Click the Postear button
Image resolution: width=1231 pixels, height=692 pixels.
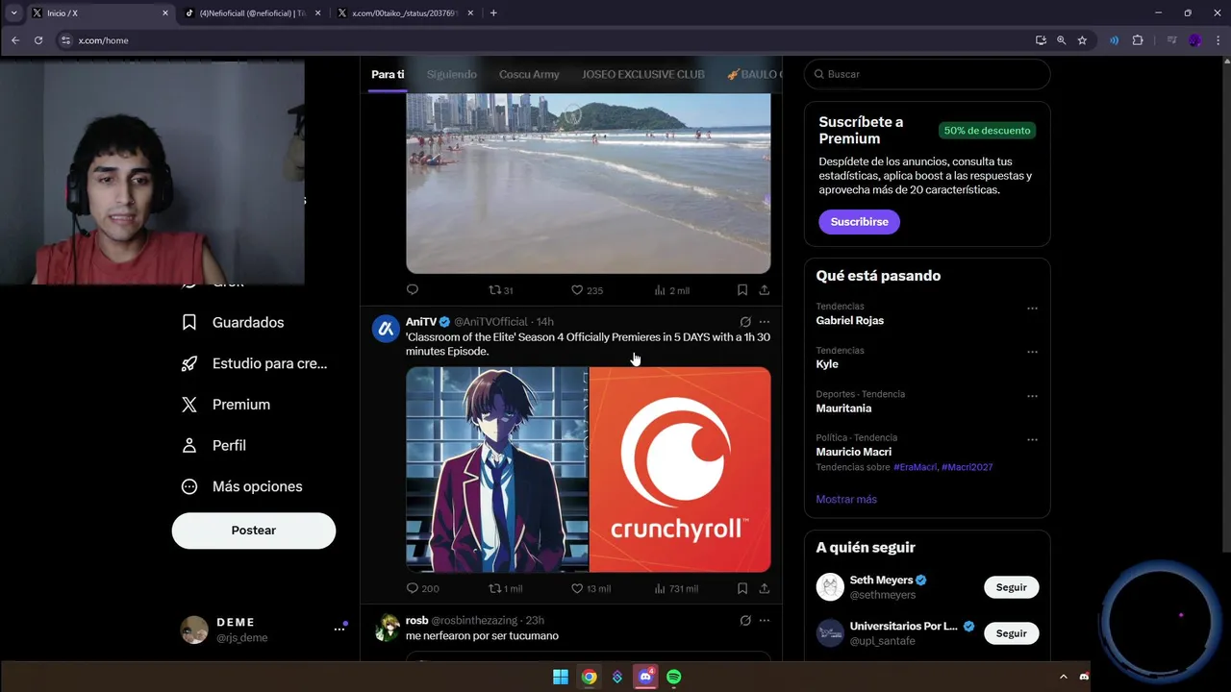tap(254, 531)
